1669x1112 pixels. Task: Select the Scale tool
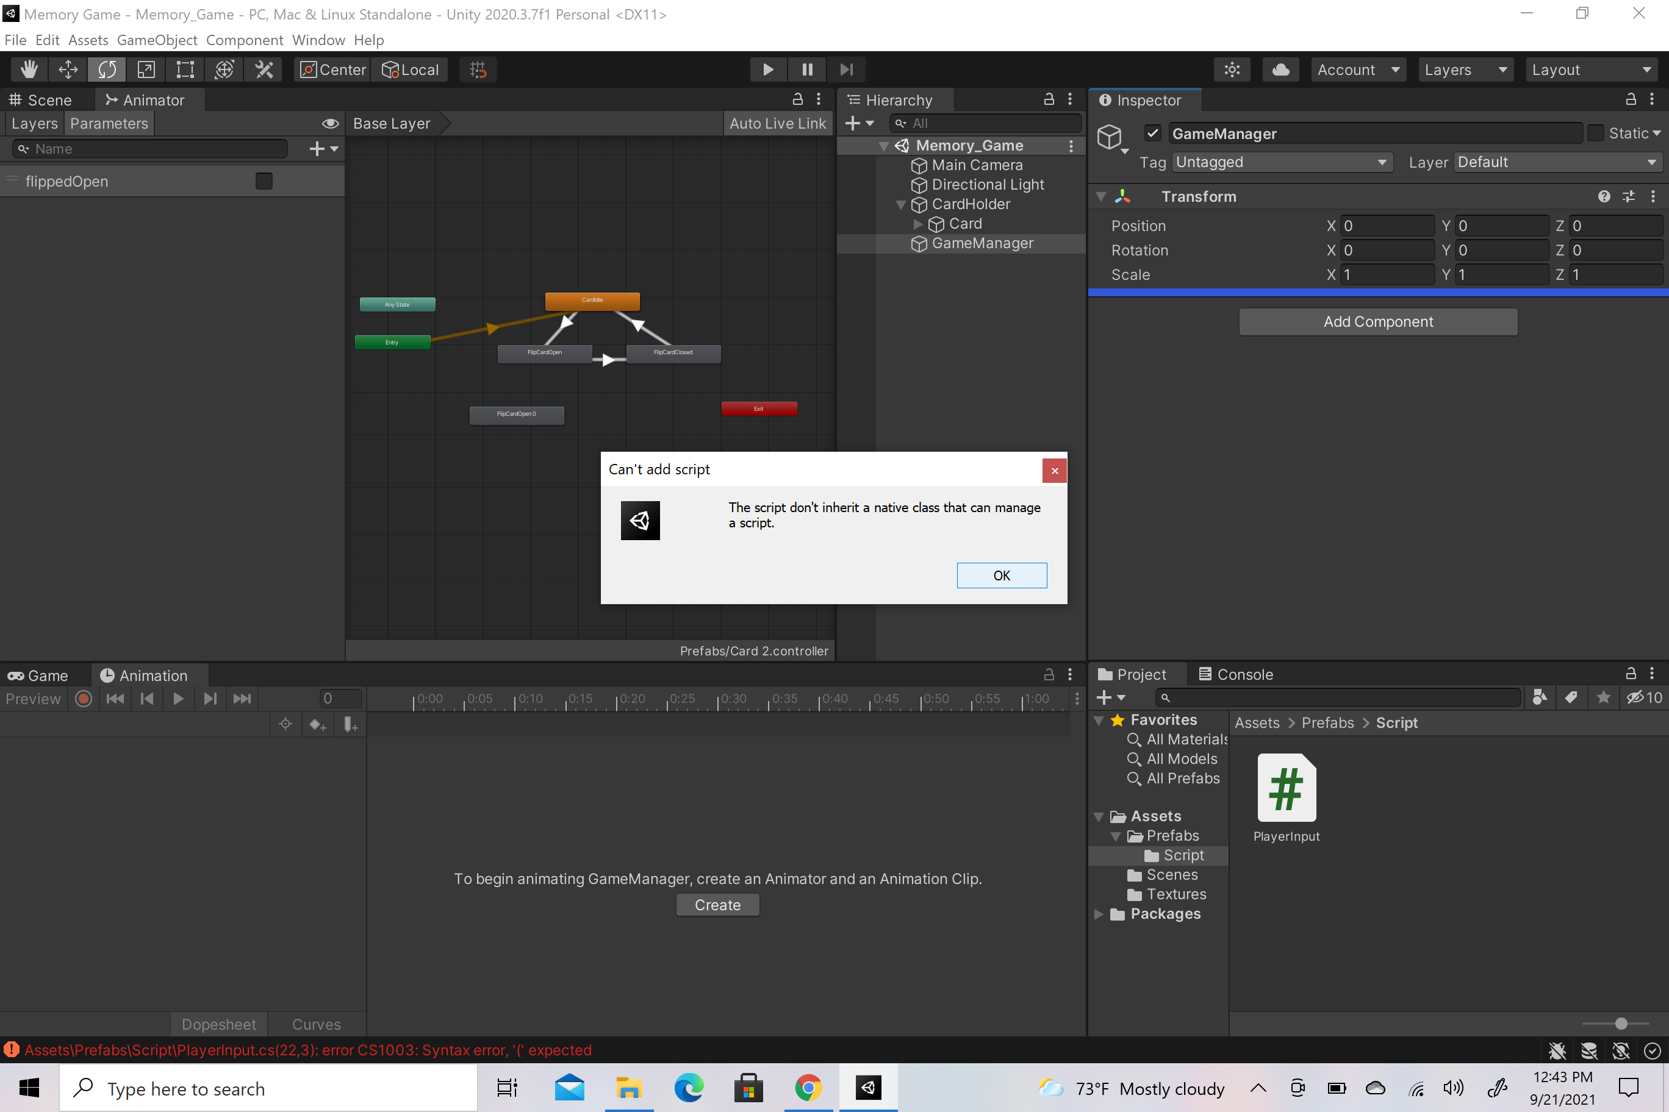point(146,69)
